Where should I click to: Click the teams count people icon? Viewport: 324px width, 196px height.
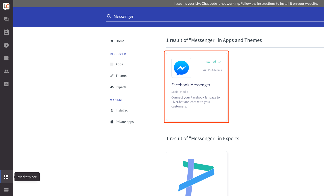205,70
